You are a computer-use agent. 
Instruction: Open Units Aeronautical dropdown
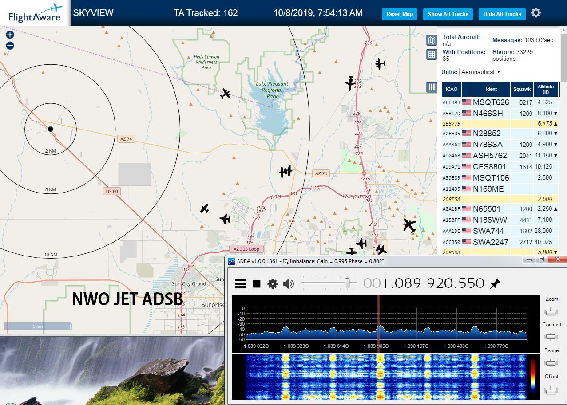(x=481, y=72)
